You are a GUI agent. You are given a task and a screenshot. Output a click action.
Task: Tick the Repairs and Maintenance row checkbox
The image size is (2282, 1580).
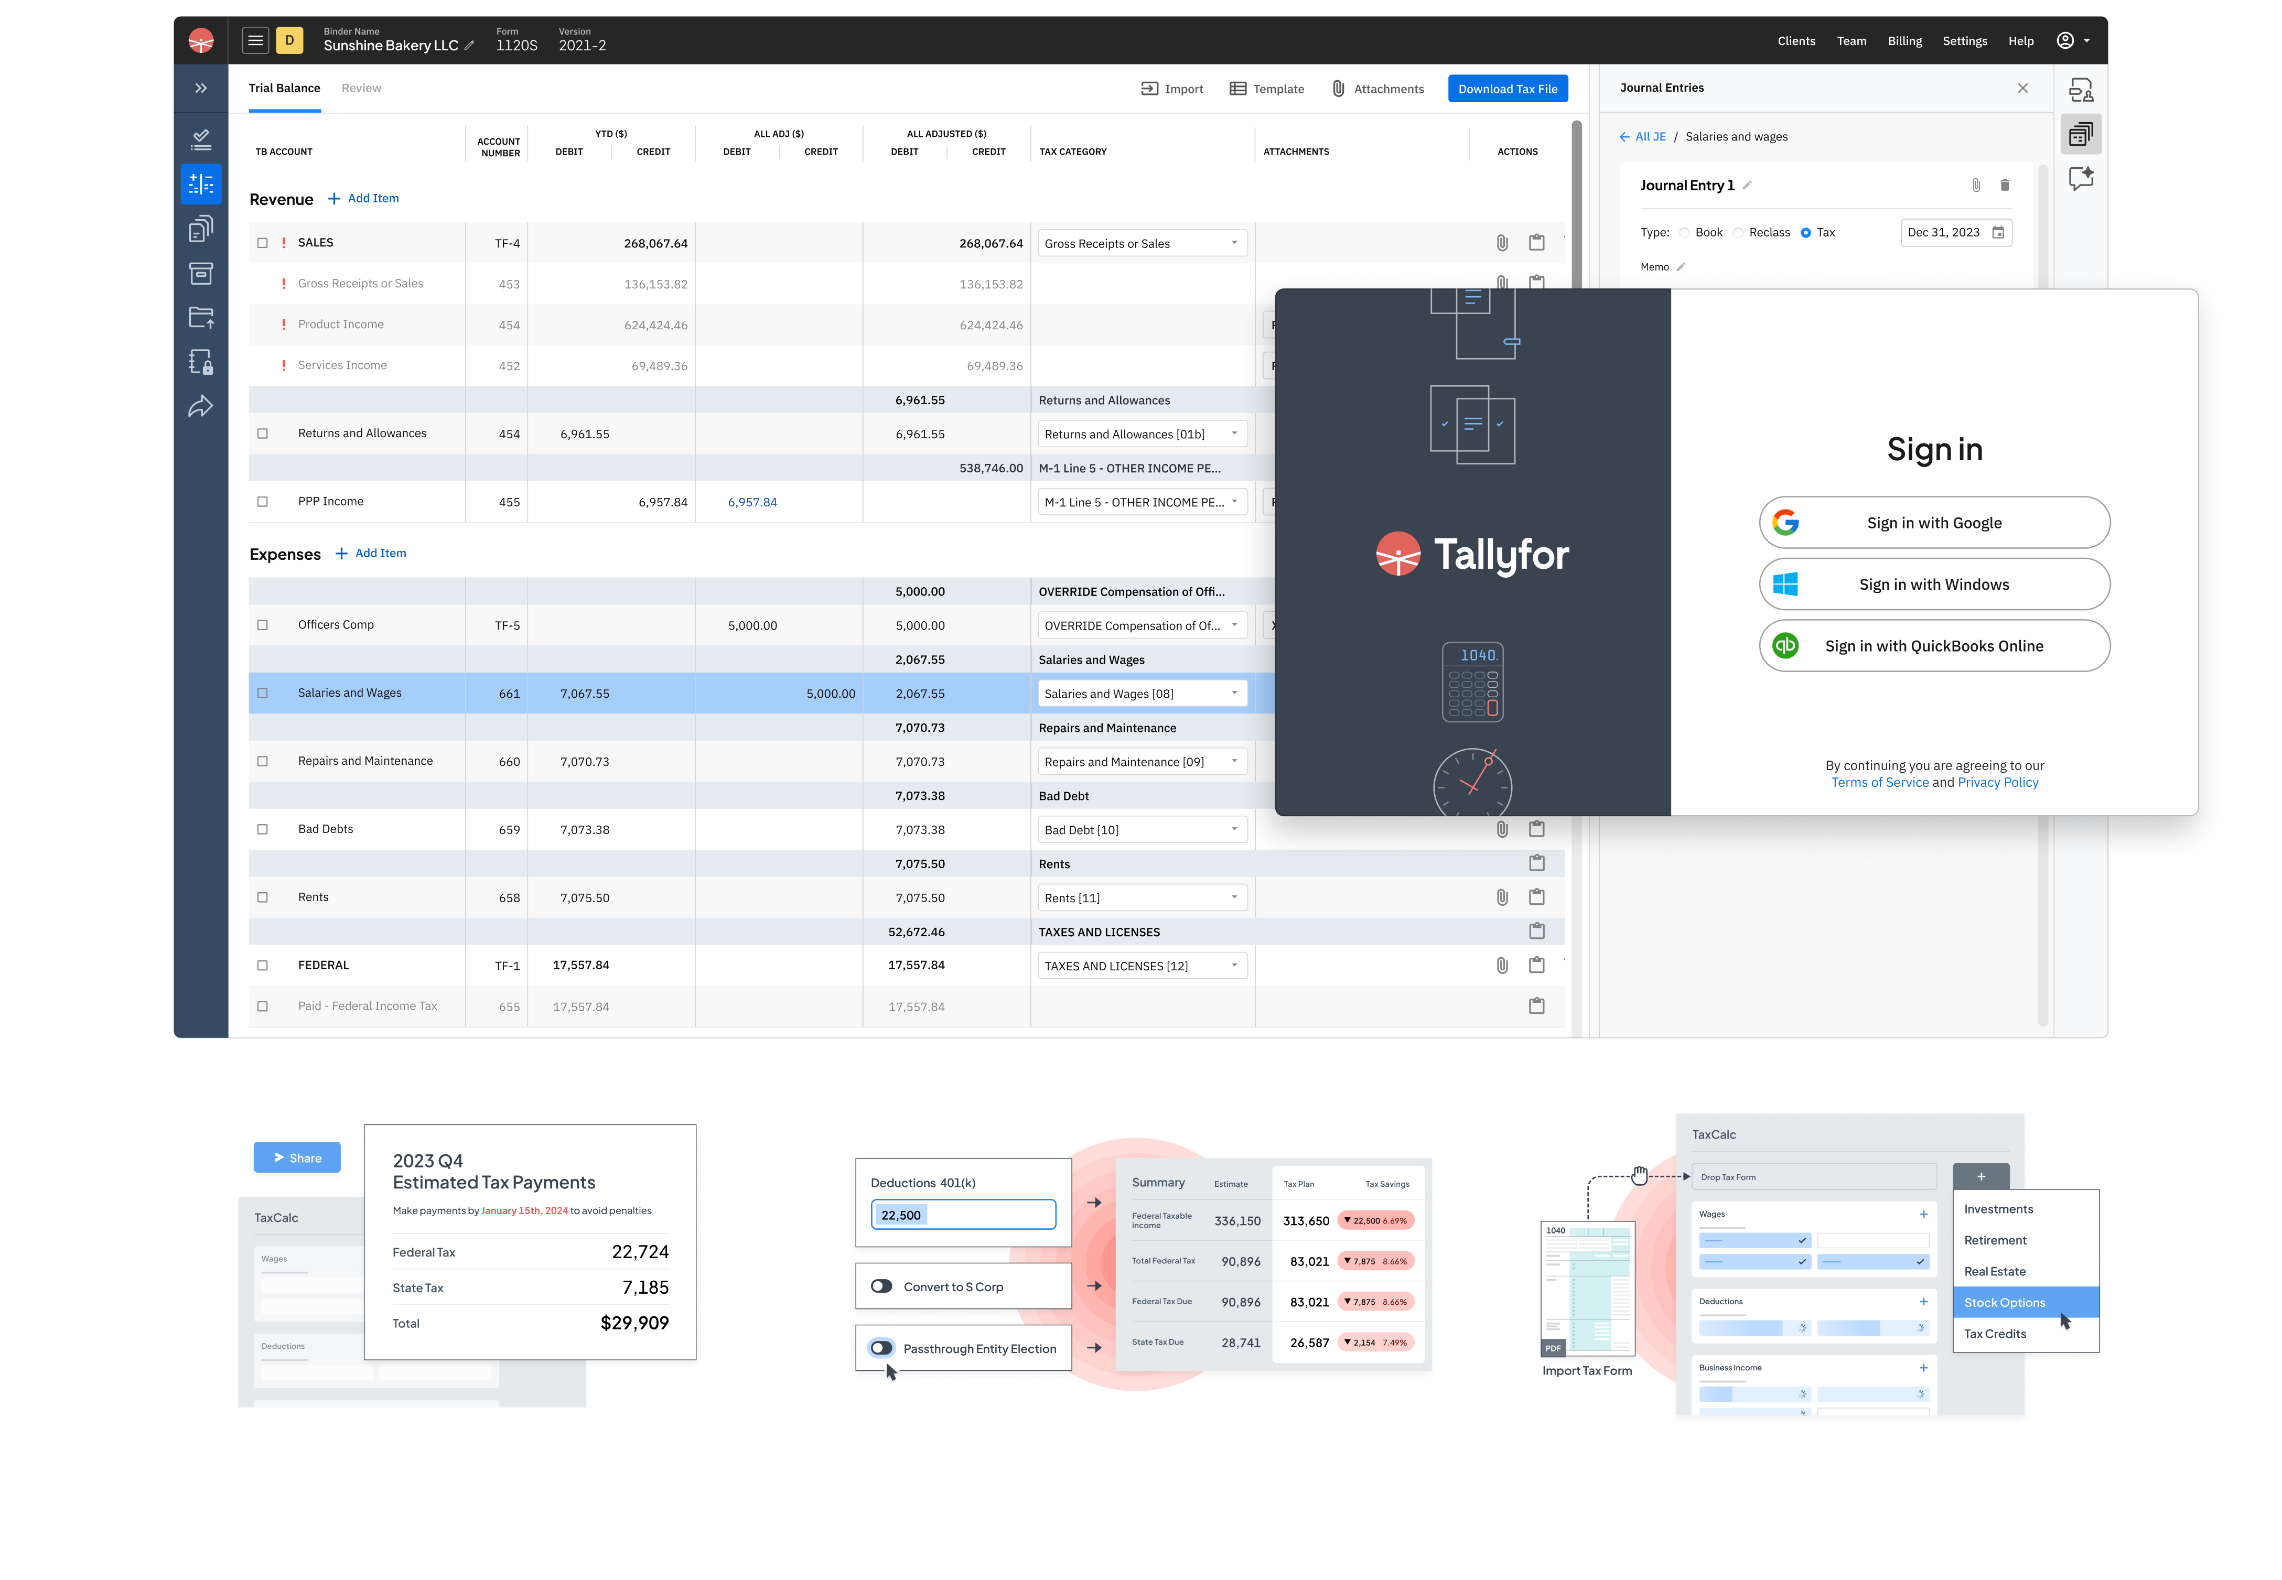click(262, 761)
